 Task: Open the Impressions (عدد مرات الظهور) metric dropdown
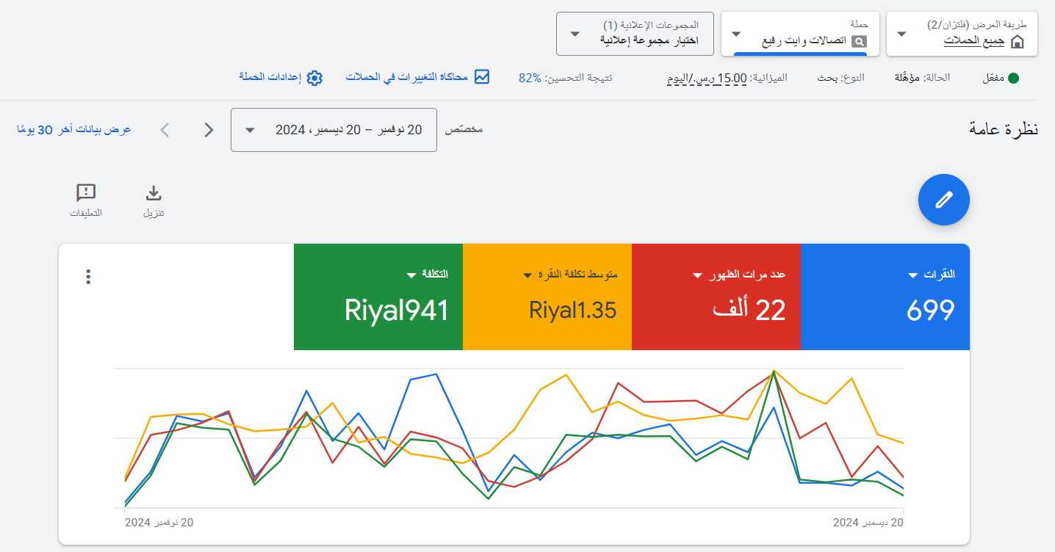740,275
